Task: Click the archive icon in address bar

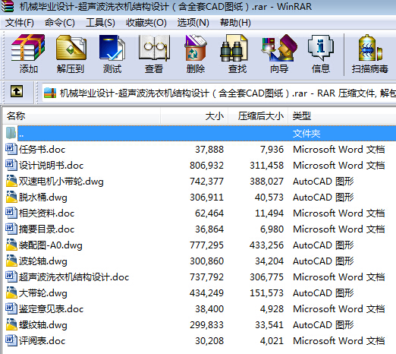Action: coord(50,93)
